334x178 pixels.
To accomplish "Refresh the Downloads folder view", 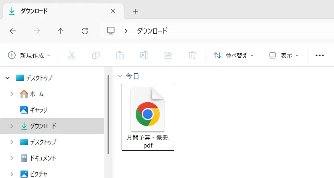I will pyautogui.click(x=85, y=31).
